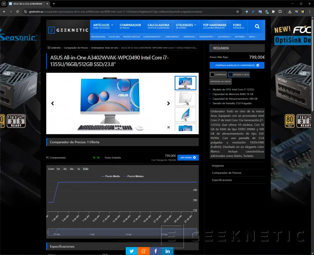Go to Tarjetas Gráficas category
This screenshot has height=255, width=314.
(131, 37)
